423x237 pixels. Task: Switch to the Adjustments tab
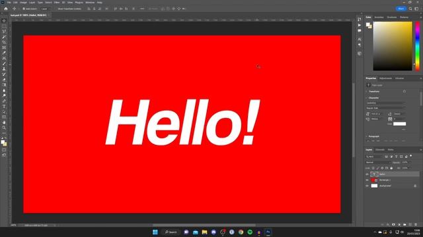(385, 78)
